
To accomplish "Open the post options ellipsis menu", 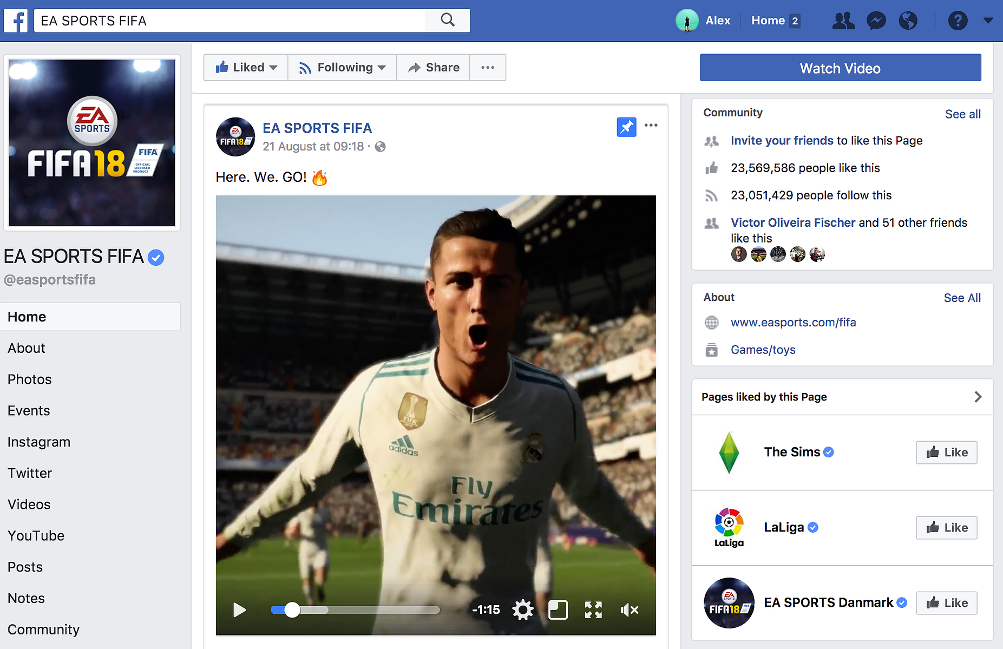I will (651, 125).
